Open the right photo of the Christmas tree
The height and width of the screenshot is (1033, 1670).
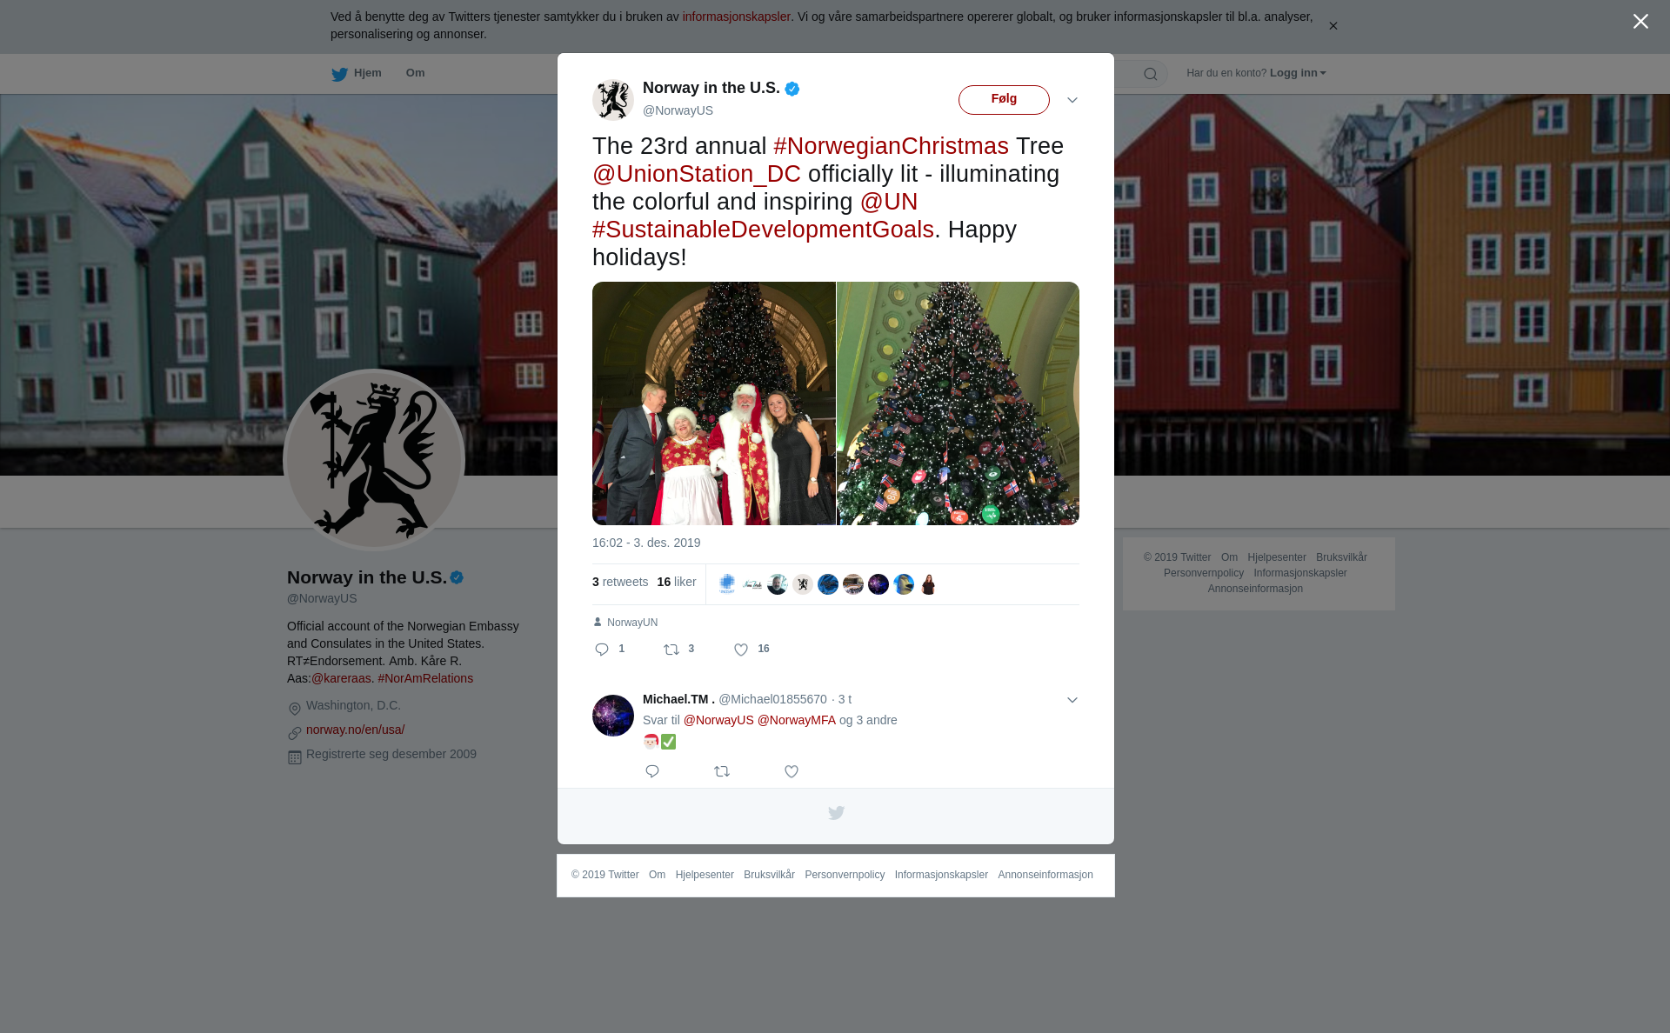pos(958,403)
